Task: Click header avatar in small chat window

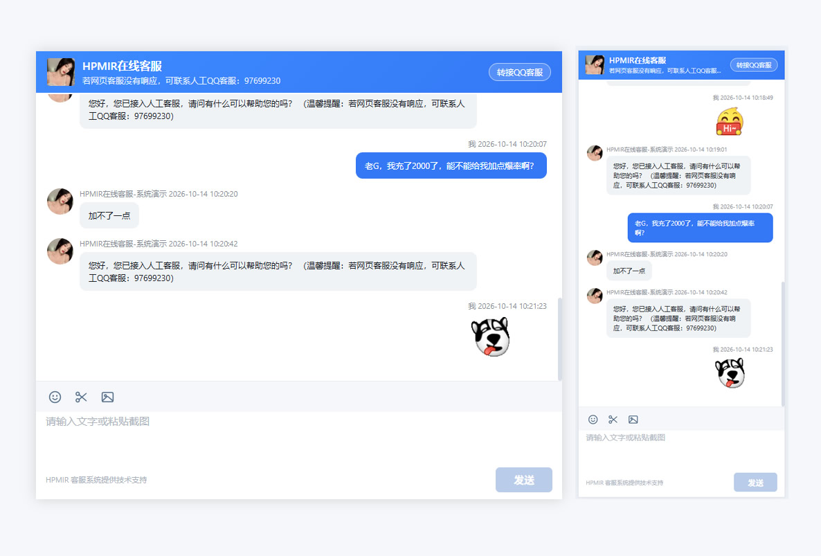Action: [595, 65]
